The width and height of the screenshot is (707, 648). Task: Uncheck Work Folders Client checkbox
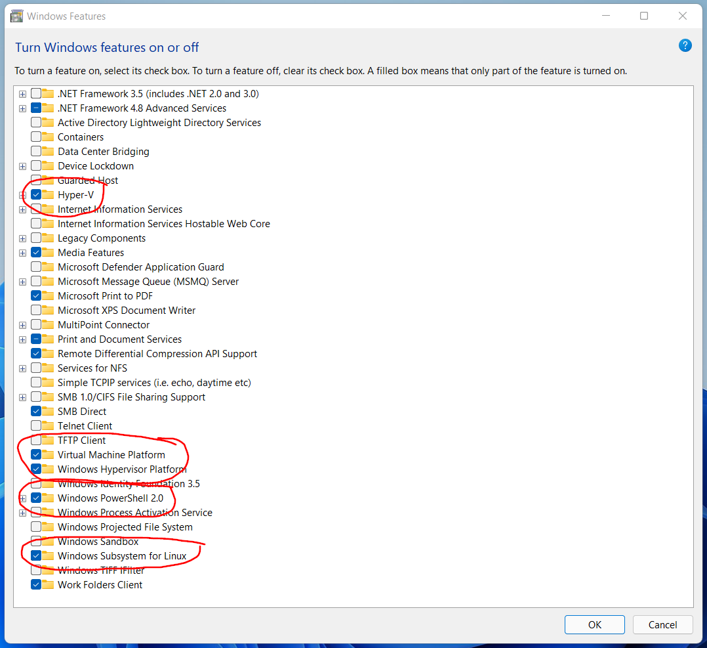(36, 584)
